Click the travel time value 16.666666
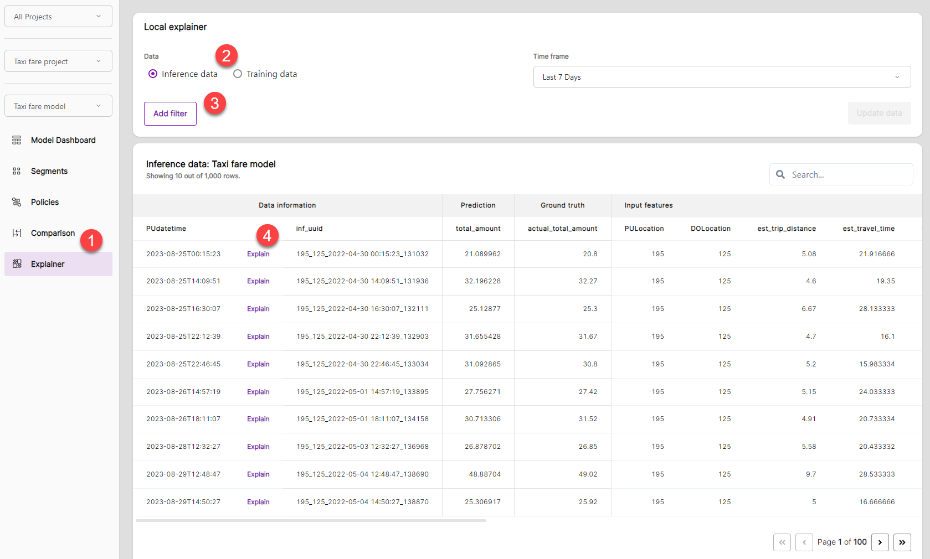Image resolution: width=930 pixels, height=559 pixels. pyautogui.click(x=877, y=502)
